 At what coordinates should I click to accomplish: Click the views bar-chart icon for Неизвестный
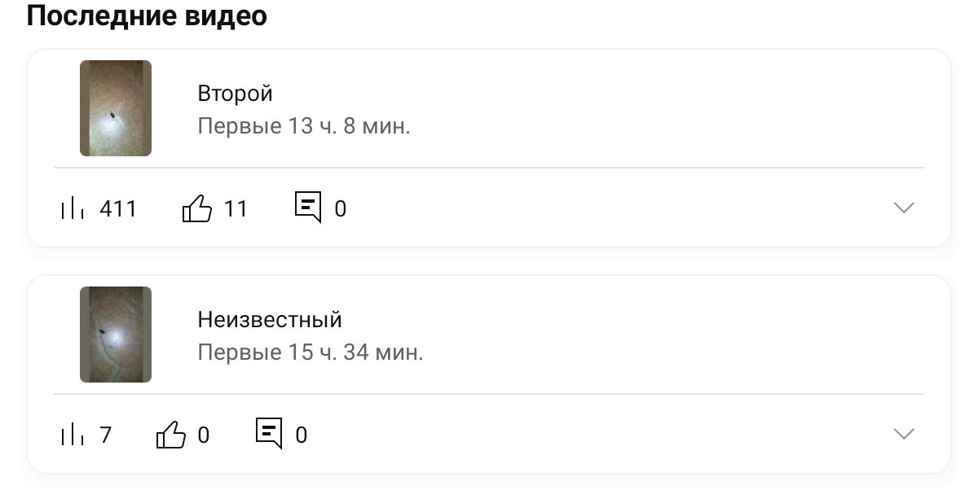(73, 435)
